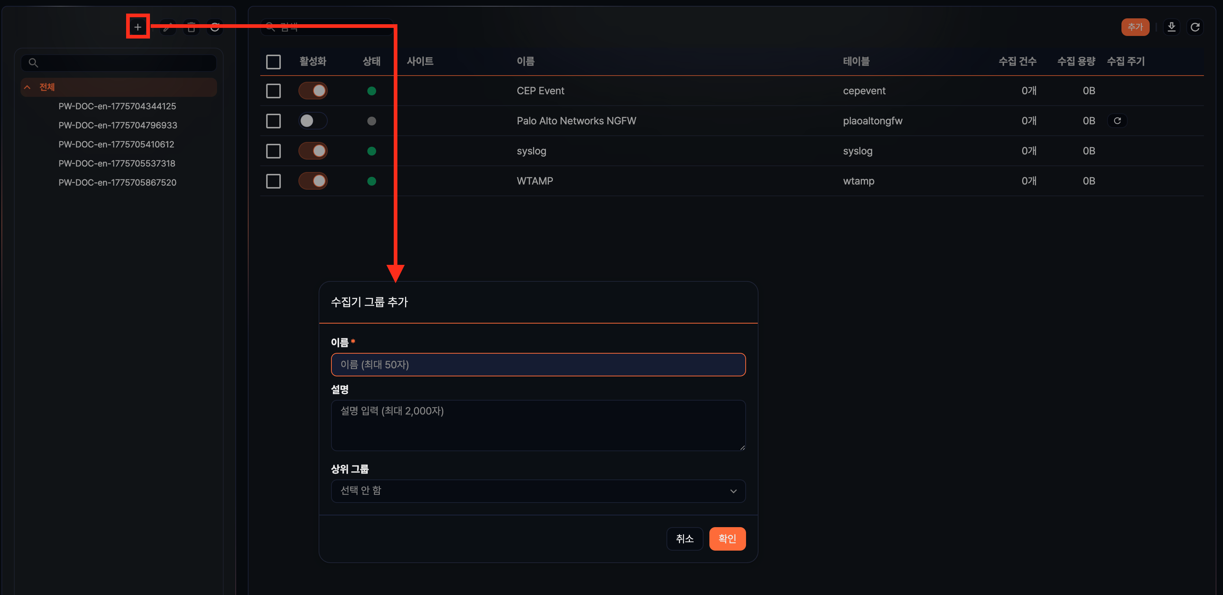1223x595 pixels.
Task: Select group PW-DOC-en-1775705867520 in tree
Action: point(117,182)
